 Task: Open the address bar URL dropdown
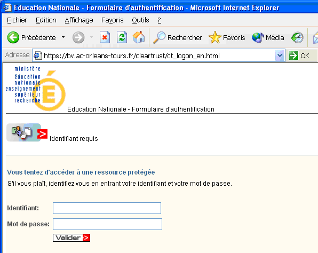point(280,56)
